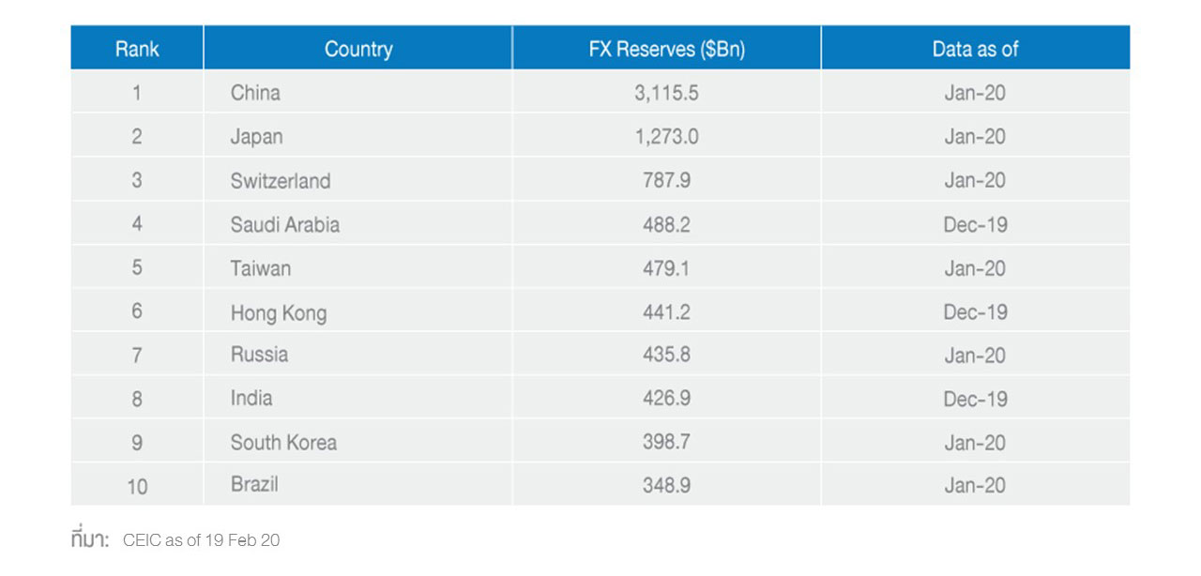Screen dimensions: 1201x576
Task: Select the 787.9 reserves value
Action: point(666,180)
